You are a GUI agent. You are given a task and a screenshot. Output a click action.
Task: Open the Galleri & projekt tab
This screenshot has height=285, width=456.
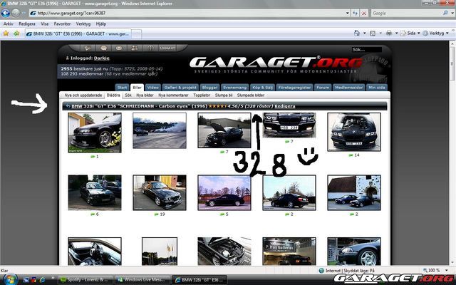[180, 87]
